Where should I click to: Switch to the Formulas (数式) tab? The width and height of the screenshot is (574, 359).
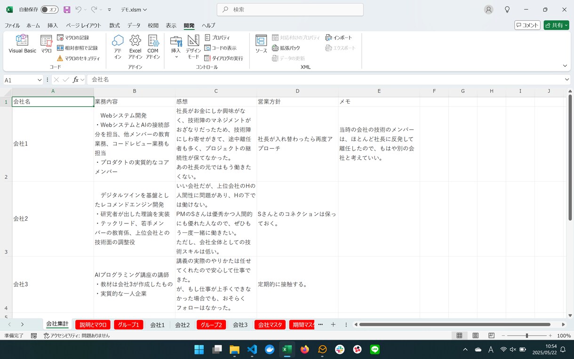114,25
